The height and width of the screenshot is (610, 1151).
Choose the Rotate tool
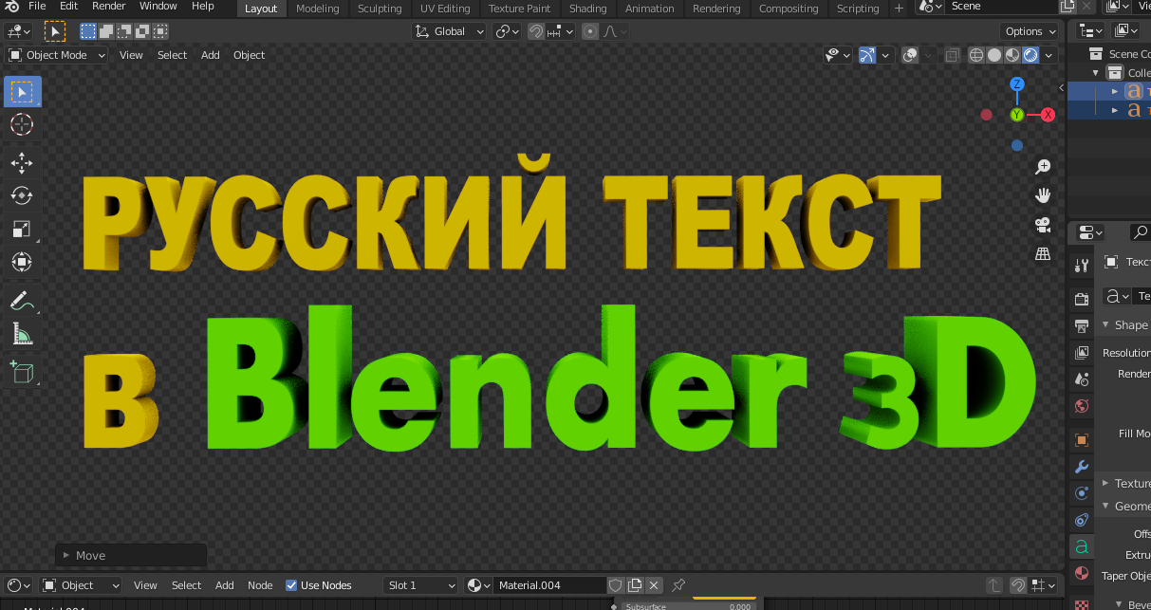click(22, 196)
